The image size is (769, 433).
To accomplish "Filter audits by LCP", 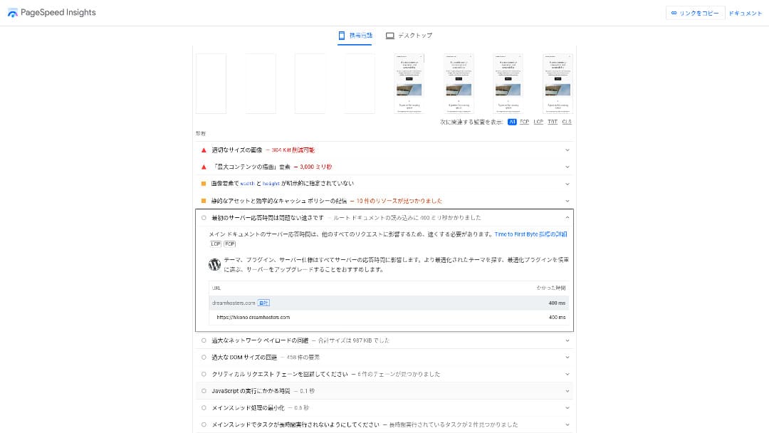I will (538, 122).
